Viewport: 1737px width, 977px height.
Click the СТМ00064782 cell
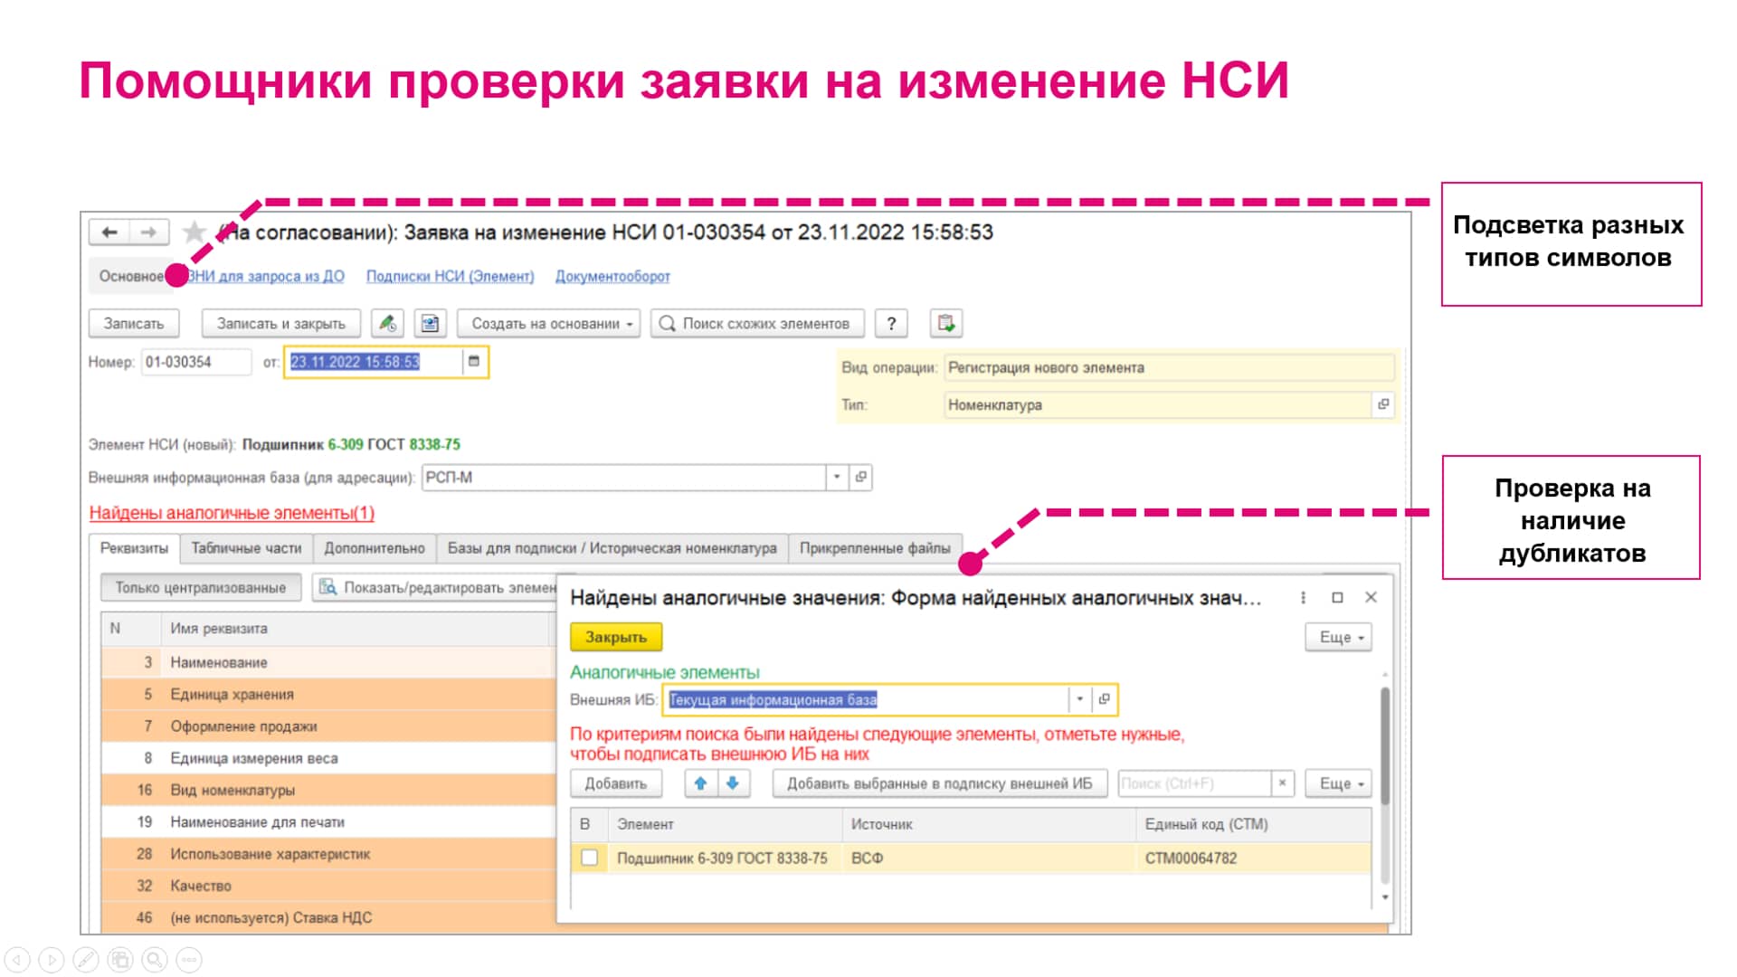1253,858
